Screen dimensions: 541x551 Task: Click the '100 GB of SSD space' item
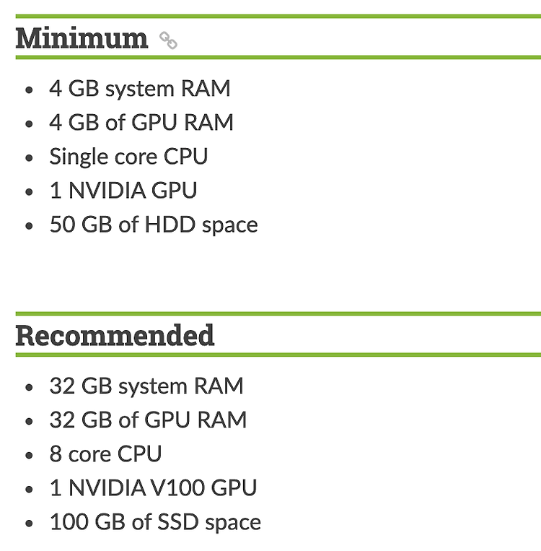pyautogui.click(x=155, y=522)
